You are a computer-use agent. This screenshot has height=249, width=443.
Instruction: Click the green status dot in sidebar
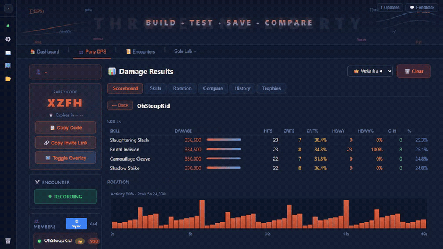pyautogui.click(x=8, y=26)
